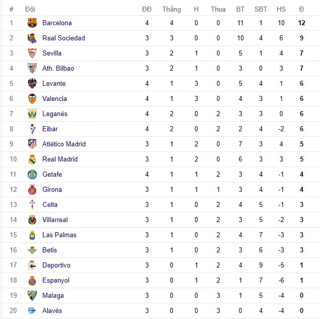
Task: Click the Real Madrid crest icon
Action: (32, 159)
